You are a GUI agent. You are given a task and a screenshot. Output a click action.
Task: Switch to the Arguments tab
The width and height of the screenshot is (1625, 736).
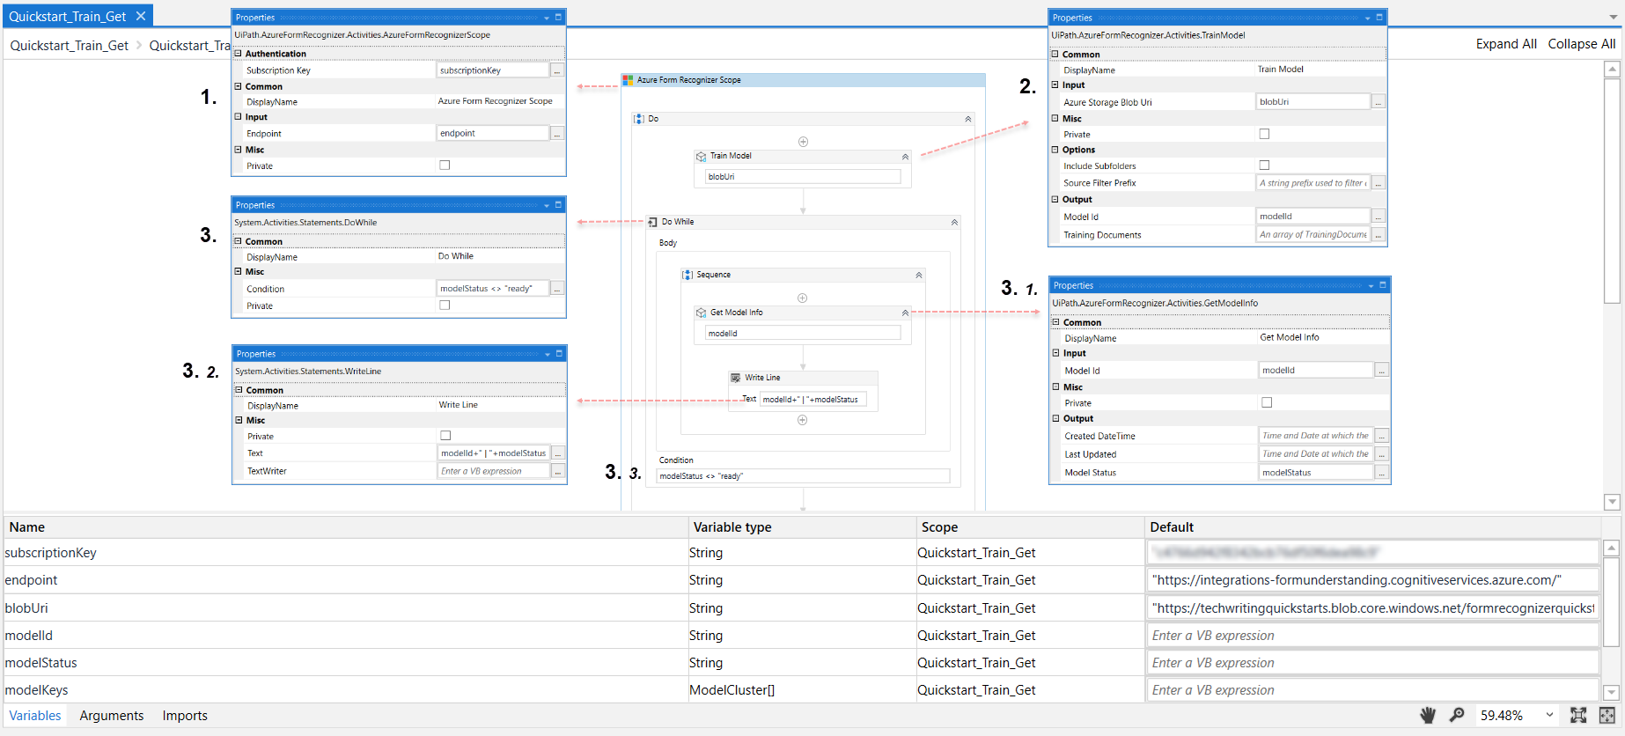[112, 716]
